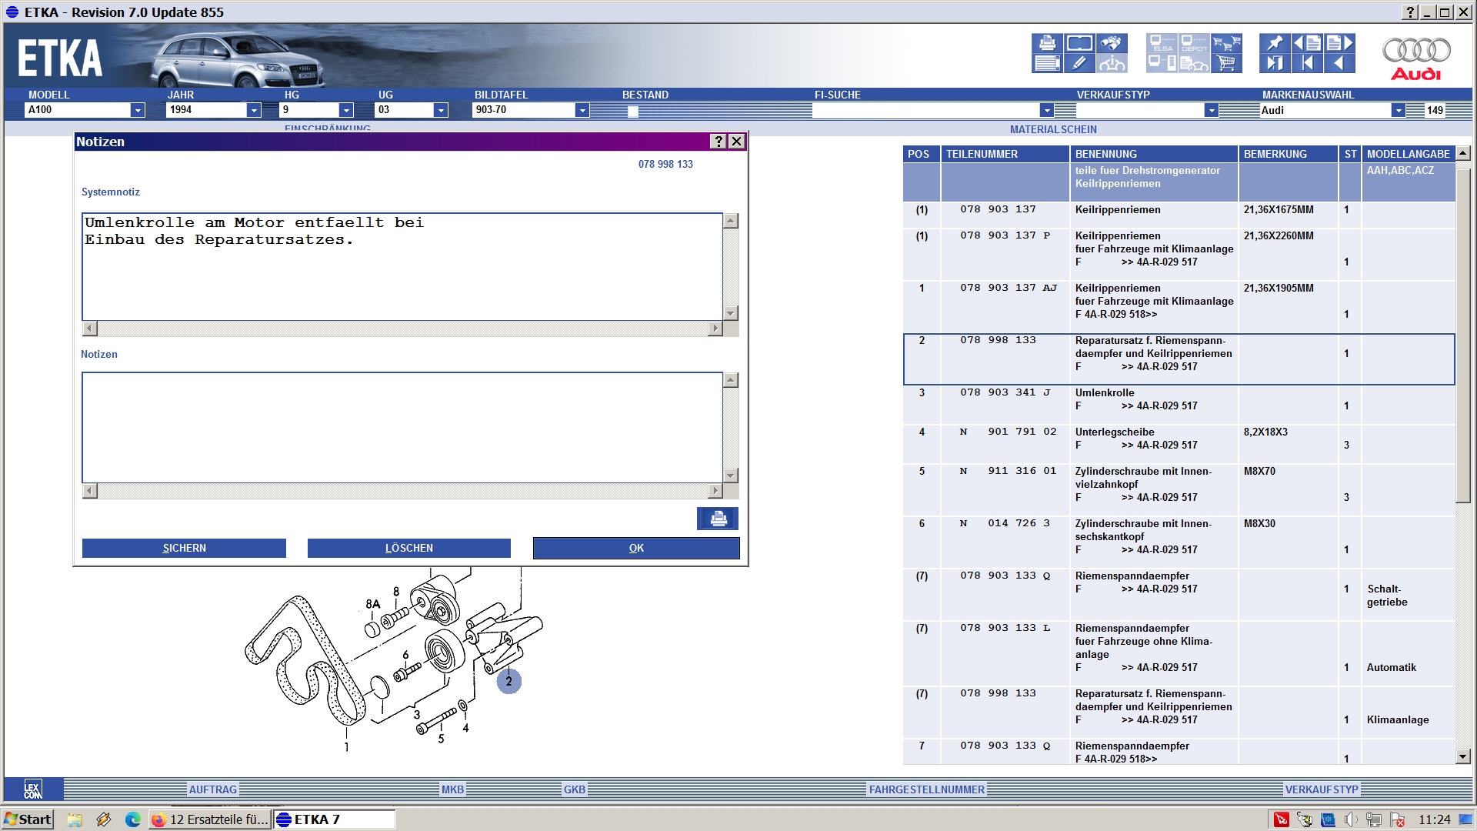Image resolution: width=1477 pixels, height=831 pixels.
Task: Click the exit door icon
Action: pyautogui.click(x=1275, y=63)
